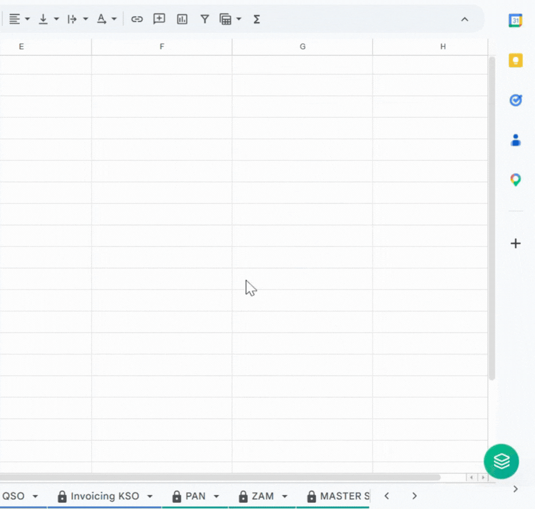The image size is (535, 509).
Task: Open Google Keep in the side panel
Action: pyautogui.click(x=515, y=60)
